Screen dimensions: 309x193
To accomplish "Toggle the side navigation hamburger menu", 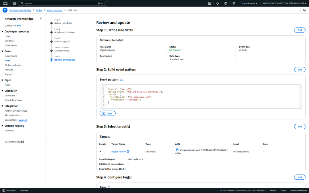I will click(x=5, y=10).
